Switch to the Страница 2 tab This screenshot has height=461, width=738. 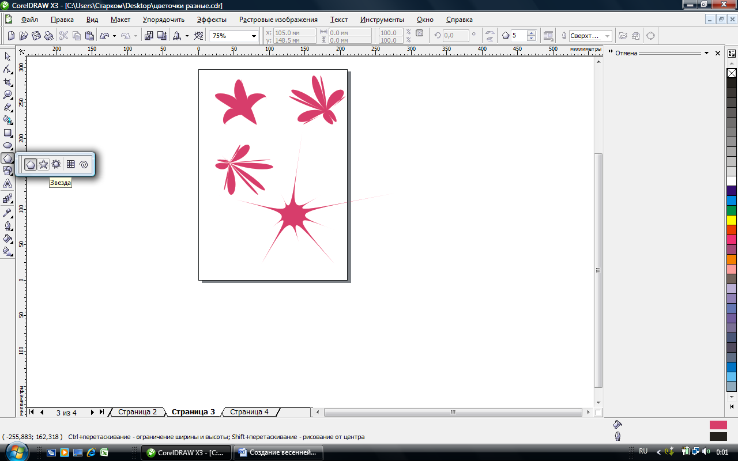[x=137, y=412]
